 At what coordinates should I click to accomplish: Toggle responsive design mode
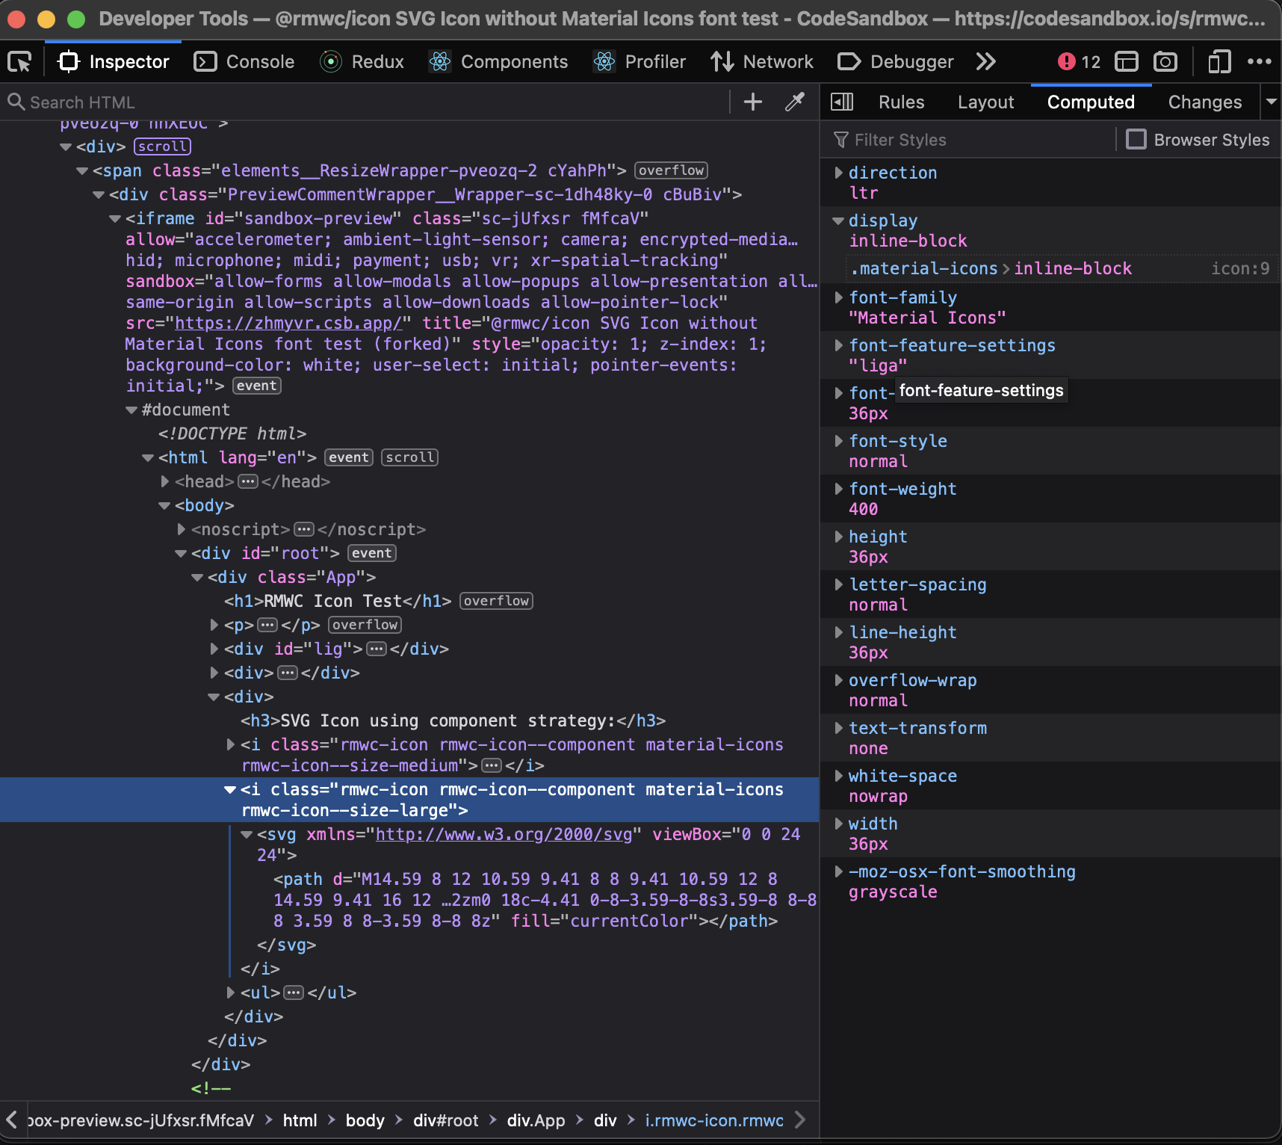pos(1219,62)
